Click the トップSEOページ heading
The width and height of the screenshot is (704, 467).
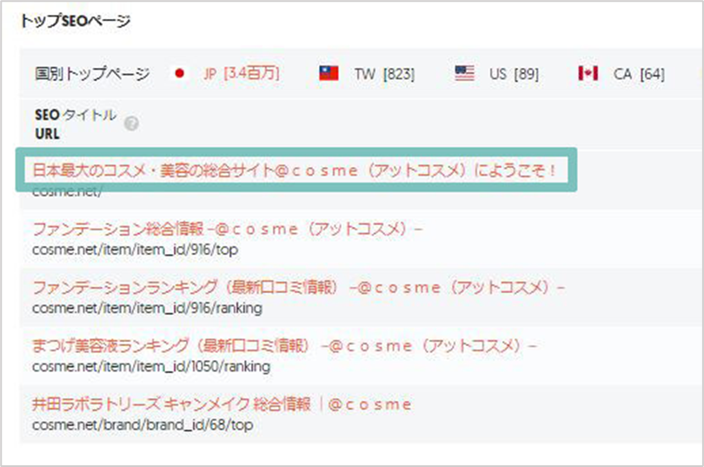pos(76,21)
